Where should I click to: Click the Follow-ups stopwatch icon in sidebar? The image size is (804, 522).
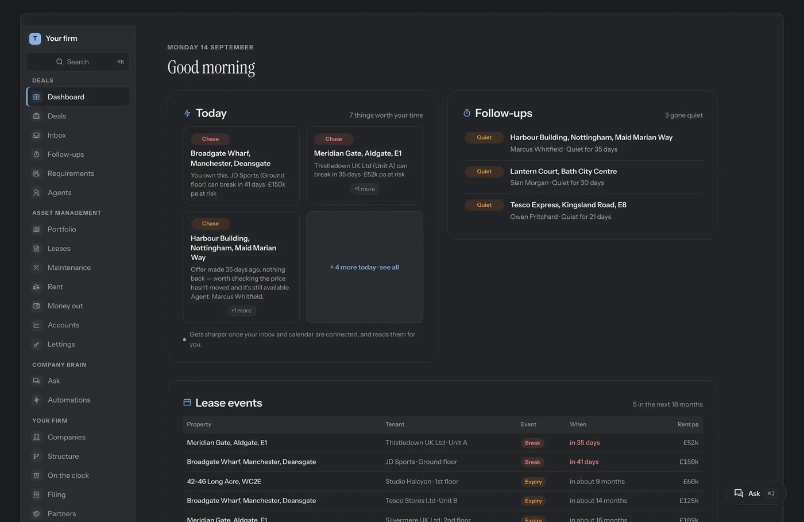coord(36,154)
